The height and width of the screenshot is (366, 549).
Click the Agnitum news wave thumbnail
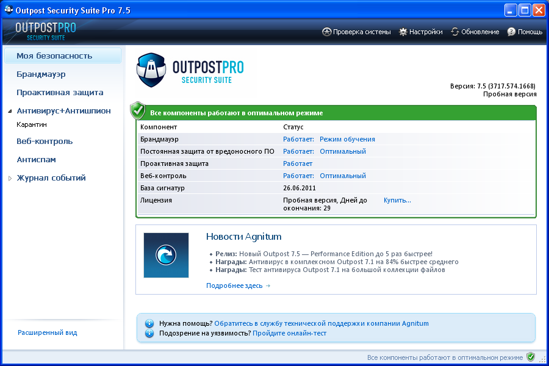click(166, 255)
